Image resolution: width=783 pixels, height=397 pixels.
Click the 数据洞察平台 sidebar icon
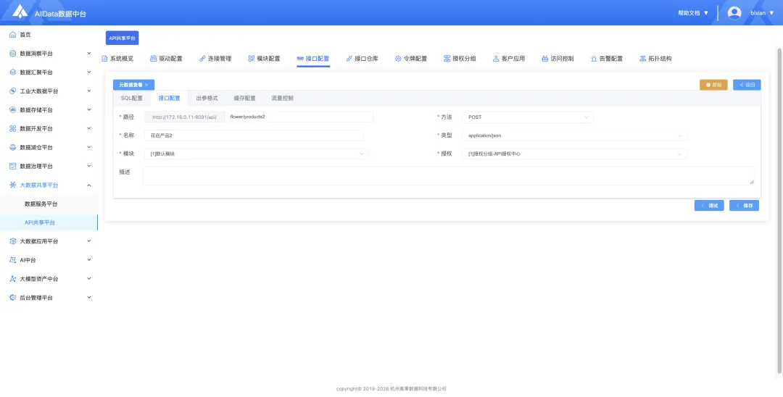click(x=13, y=54)
